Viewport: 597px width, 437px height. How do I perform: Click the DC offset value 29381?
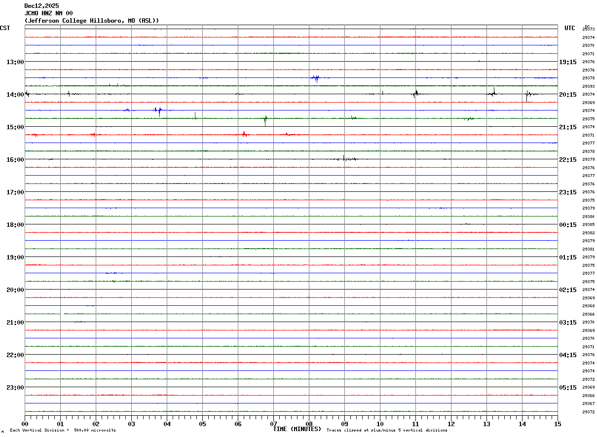pyautogui.click(x=588, y=249)
